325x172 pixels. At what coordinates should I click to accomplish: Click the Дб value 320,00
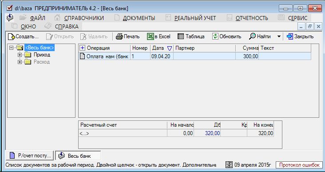click(x=207, y=133)
